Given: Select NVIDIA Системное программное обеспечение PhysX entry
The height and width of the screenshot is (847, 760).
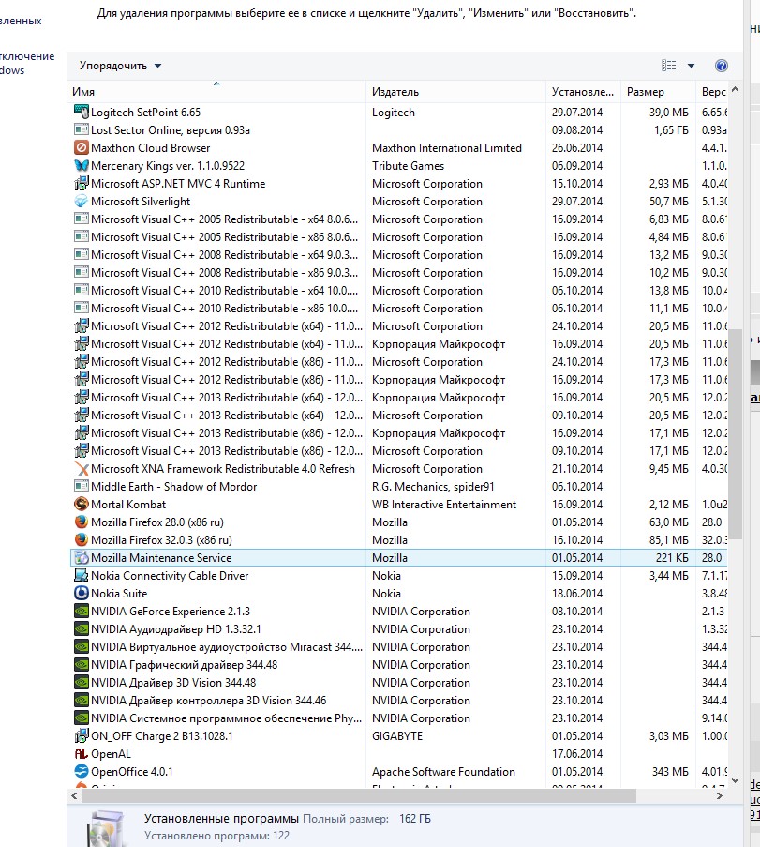Looking at the screenshot, I should [x=399, y=718].
